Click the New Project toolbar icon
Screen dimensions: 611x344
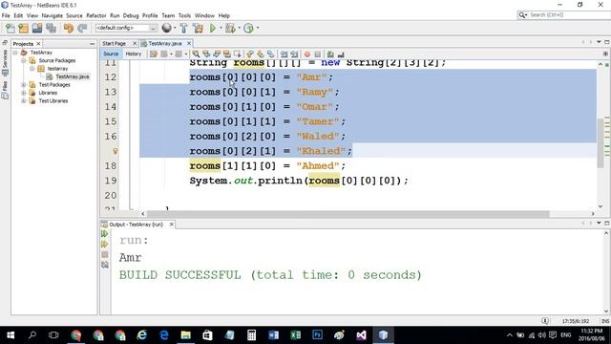23,28
